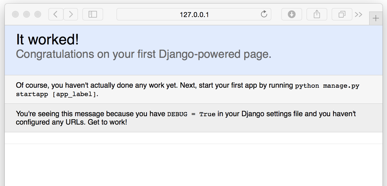The height and width of the screenshot is (186, 387).
Task: Click the "Congratulations on your first Django-powered page." subtitle
Action: (144, 54)
